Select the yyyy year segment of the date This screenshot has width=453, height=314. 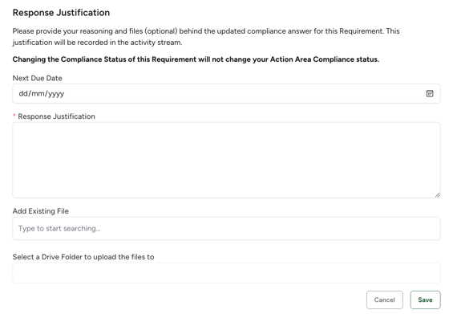pos(56,94)
